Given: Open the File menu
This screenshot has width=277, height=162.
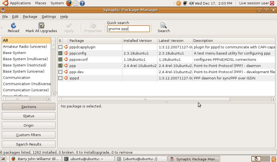Looking at the screenshot, I should click(x=5, y=16).
